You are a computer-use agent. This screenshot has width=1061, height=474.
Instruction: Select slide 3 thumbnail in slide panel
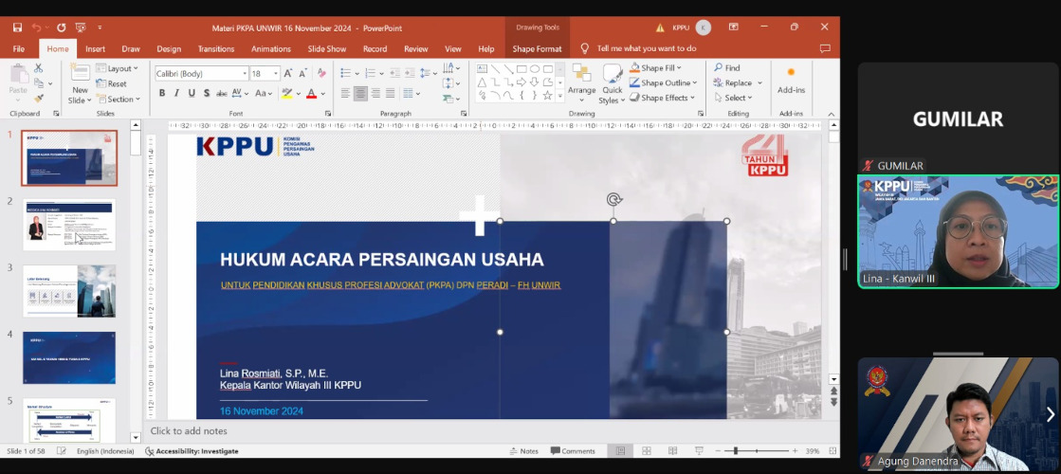(x=69, y=291)
